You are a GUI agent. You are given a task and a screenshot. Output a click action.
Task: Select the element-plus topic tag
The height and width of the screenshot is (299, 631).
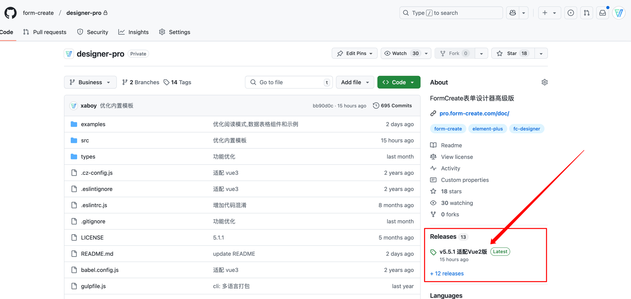(x=487, y=129)
